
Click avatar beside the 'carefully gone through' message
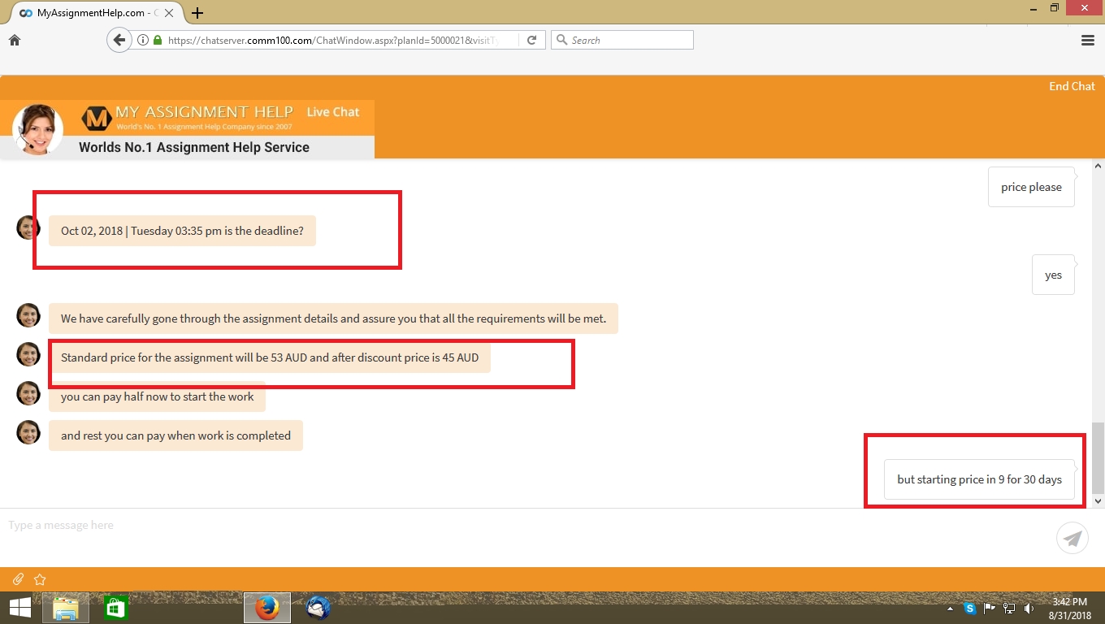(x=28, y=315)
